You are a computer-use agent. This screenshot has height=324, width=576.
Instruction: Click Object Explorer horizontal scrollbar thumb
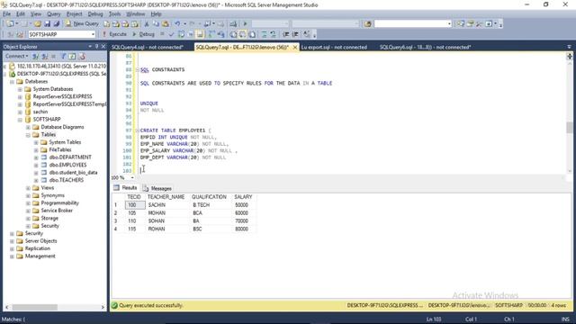click(x=35, y=307)
